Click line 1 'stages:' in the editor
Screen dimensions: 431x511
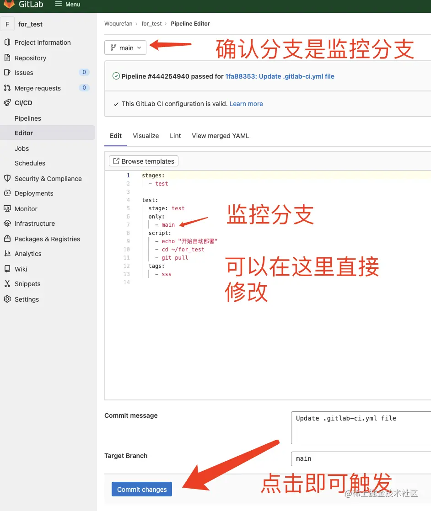(153, 176)
